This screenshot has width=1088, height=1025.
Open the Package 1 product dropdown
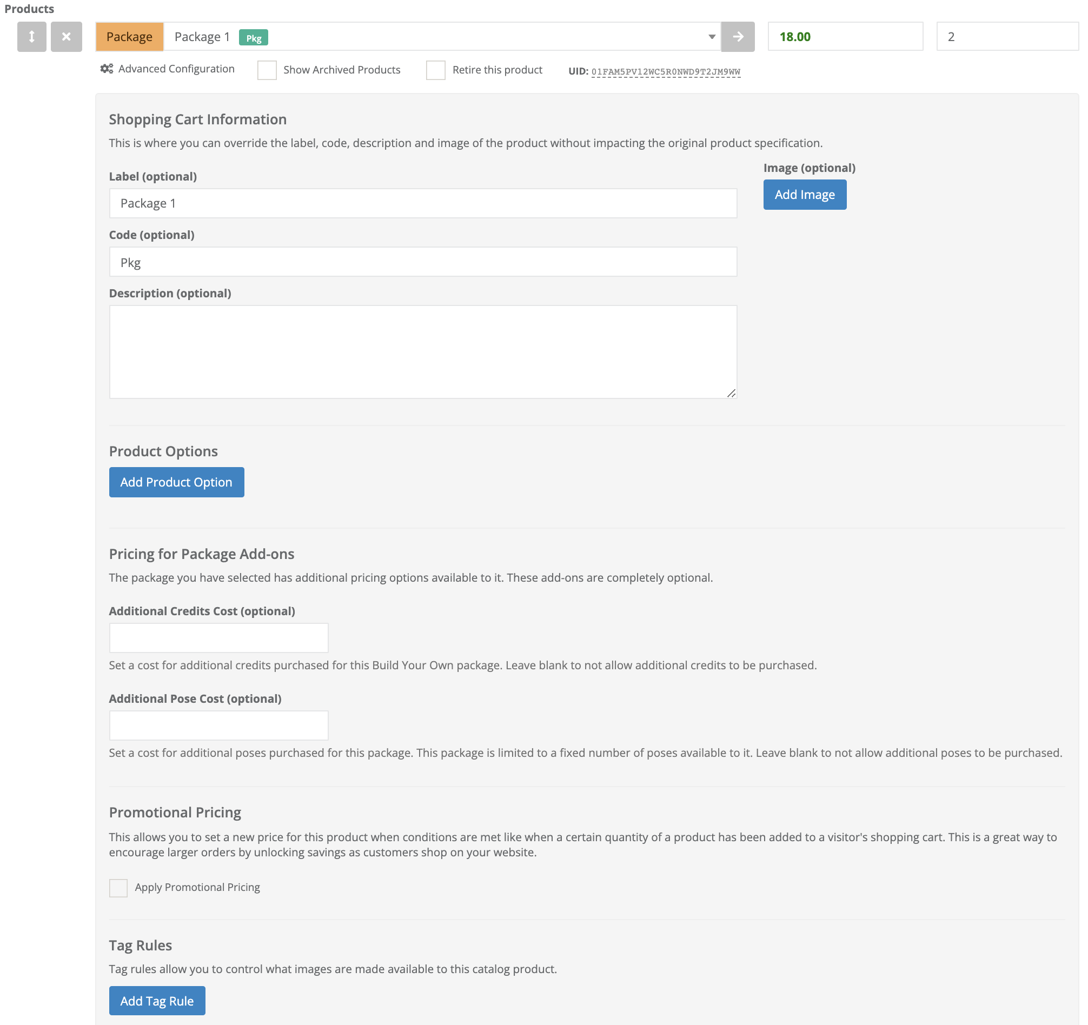coord(442,37)
